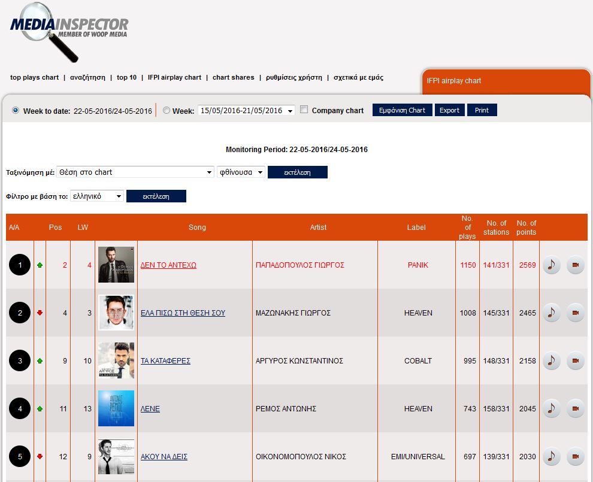Image resolution: width=593 pixels, height=482 pixels.
Task: Open video icon for ΑΚΟΥ ΝΑ ΔΕΙΣ
Action: pyautogui.click(x=575, y=456)
